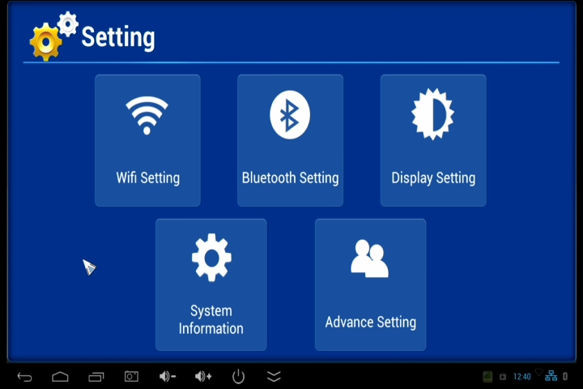The width and height of the screenshot is (583, 389).
Task: Raise the volume with speaker plus icon
Action: 203,377
